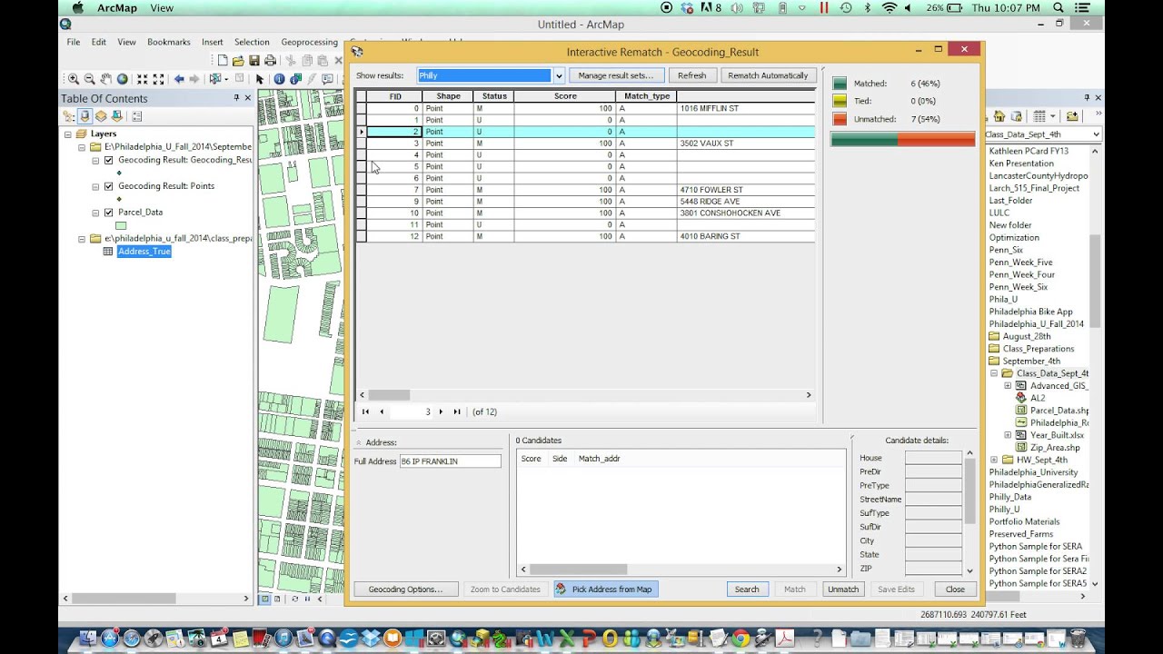Open the Selection menu

[252, 42]
